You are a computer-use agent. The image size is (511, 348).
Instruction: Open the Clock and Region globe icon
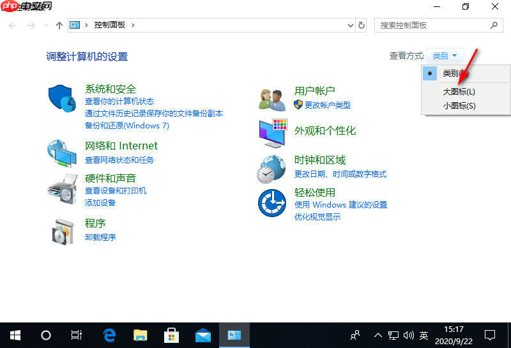pyautogui.click(x=271, y=169)
